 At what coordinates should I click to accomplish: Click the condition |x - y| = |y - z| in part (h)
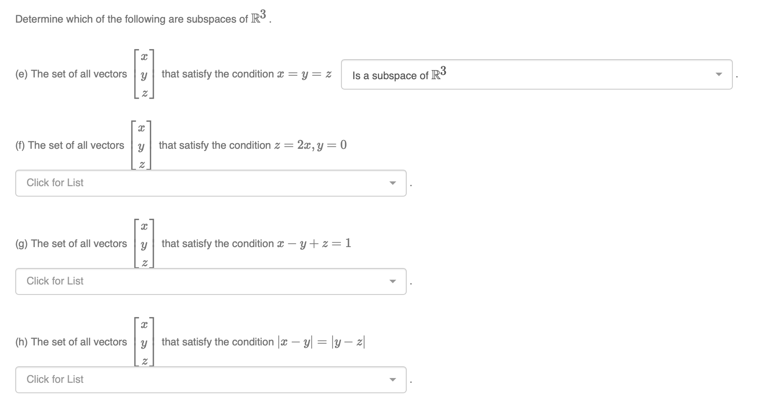click(321, 342)
